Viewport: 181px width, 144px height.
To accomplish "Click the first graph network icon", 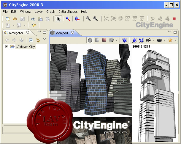I will click(106, 19).
